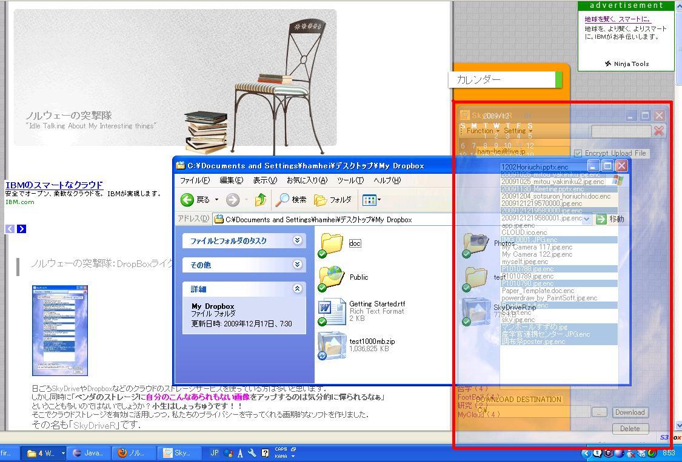
Task: Click the previous ad arrow button
Action: (x=10, y=229)
